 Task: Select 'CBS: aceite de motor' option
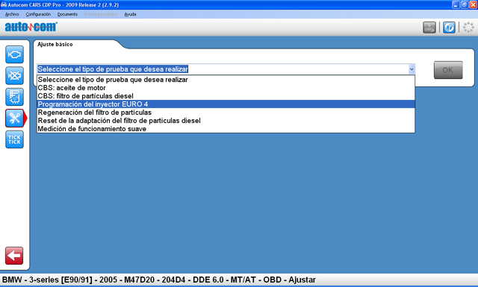click(x=226, y=88)
